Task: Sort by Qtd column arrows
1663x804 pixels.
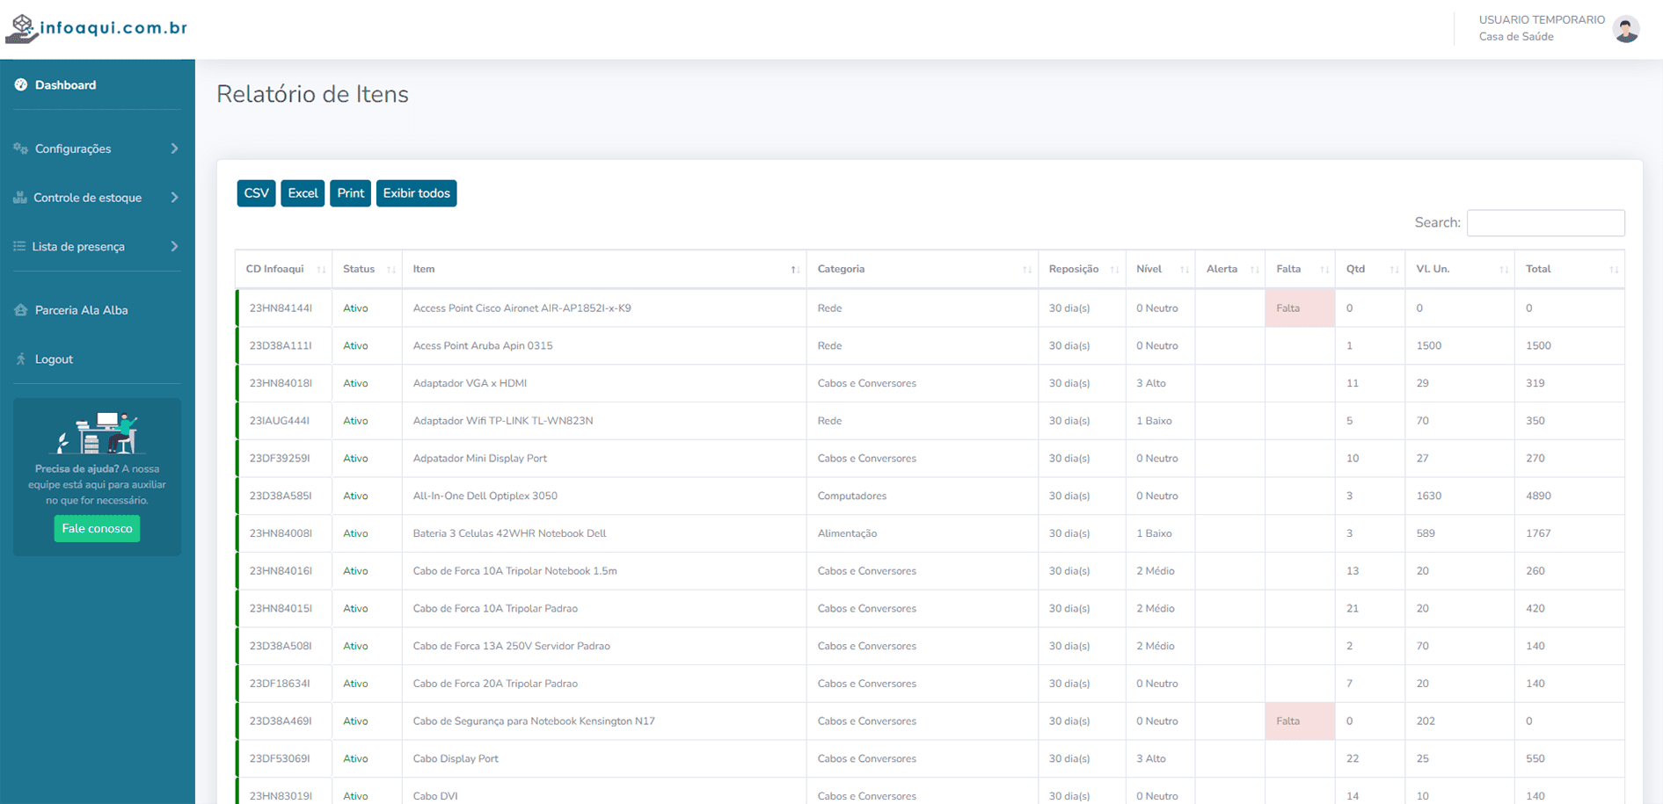Action: pos(1395,270)
